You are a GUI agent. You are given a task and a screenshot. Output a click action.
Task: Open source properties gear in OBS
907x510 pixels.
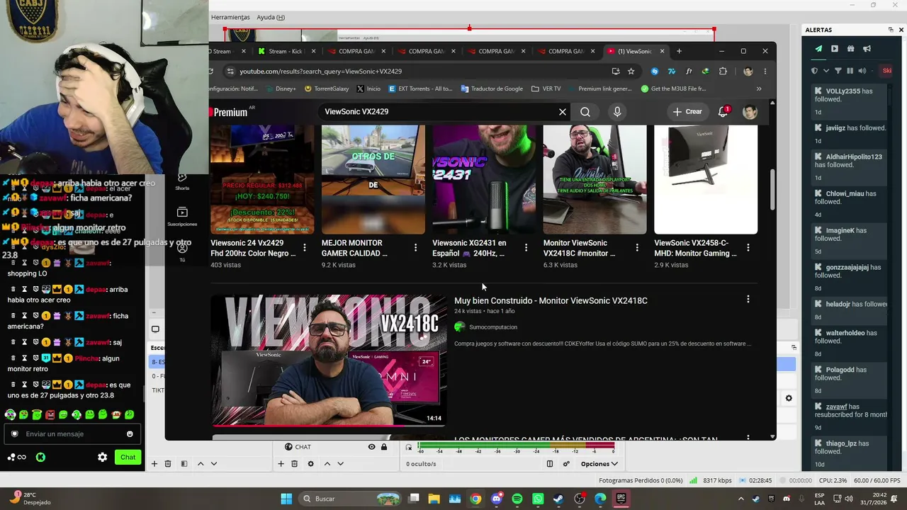coord(310,464)
